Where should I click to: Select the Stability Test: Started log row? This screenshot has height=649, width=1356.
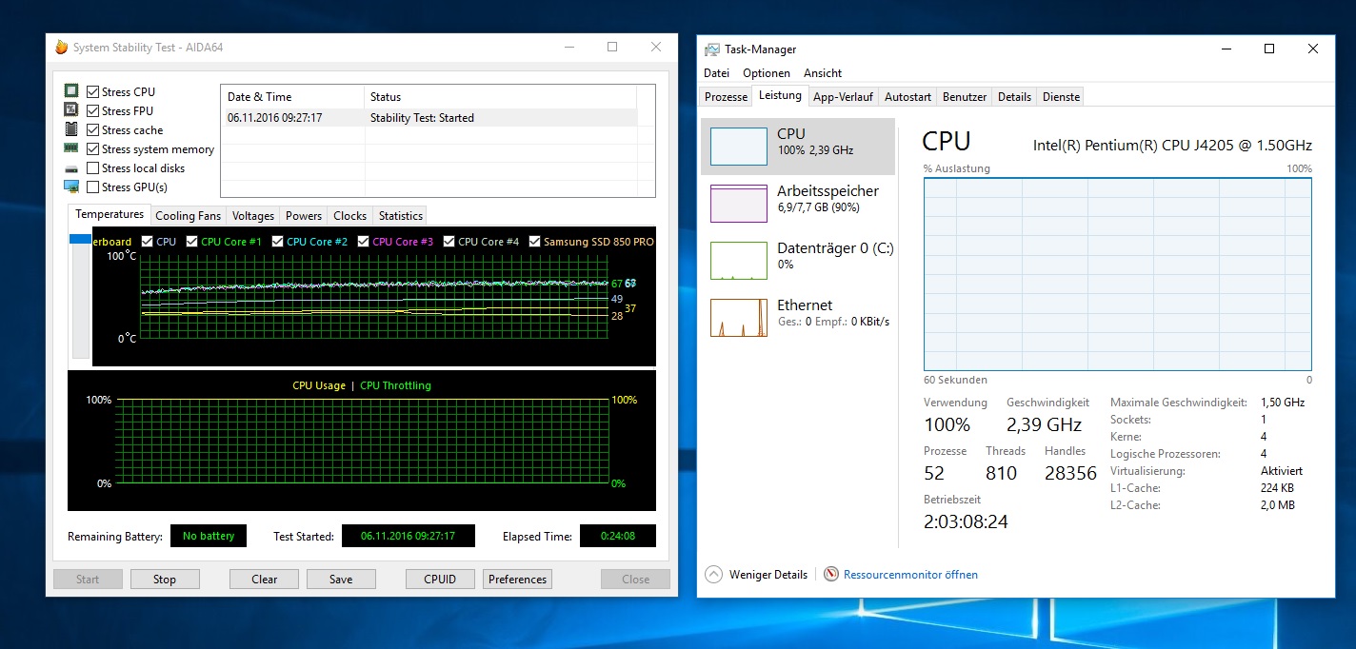(429, 118)
